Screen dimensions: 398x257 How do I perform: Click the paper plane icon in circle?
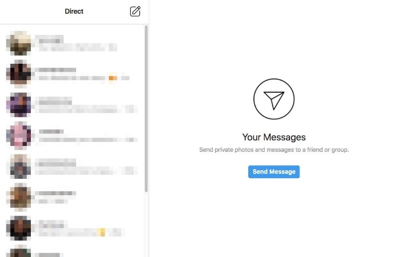point(274,99)
